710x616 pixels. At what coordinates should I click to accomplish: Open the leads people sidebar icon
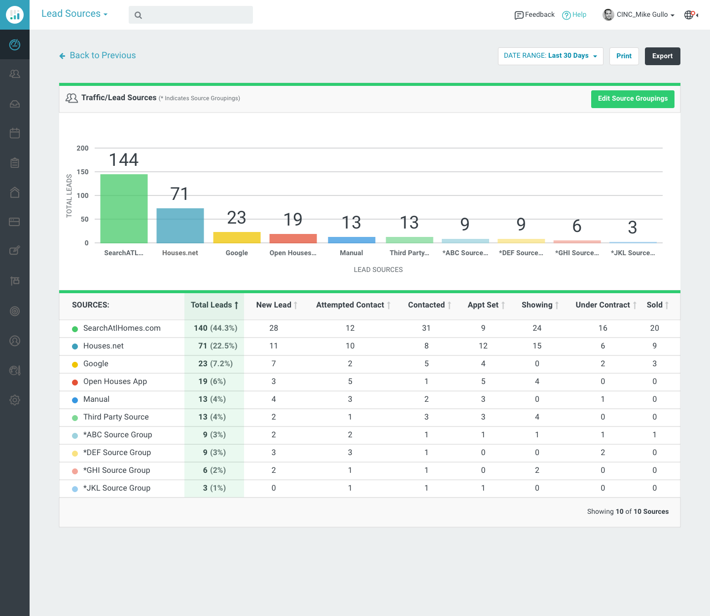15,74
